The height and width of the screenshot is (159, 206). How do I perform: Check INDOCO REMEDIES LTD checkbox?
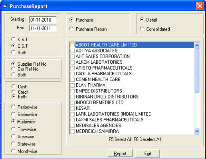(72, 103)
